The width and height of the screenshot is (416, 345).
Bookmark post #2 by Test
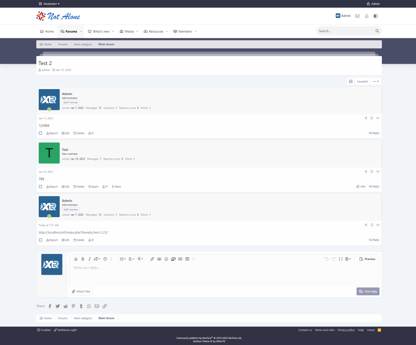point(372,172)
